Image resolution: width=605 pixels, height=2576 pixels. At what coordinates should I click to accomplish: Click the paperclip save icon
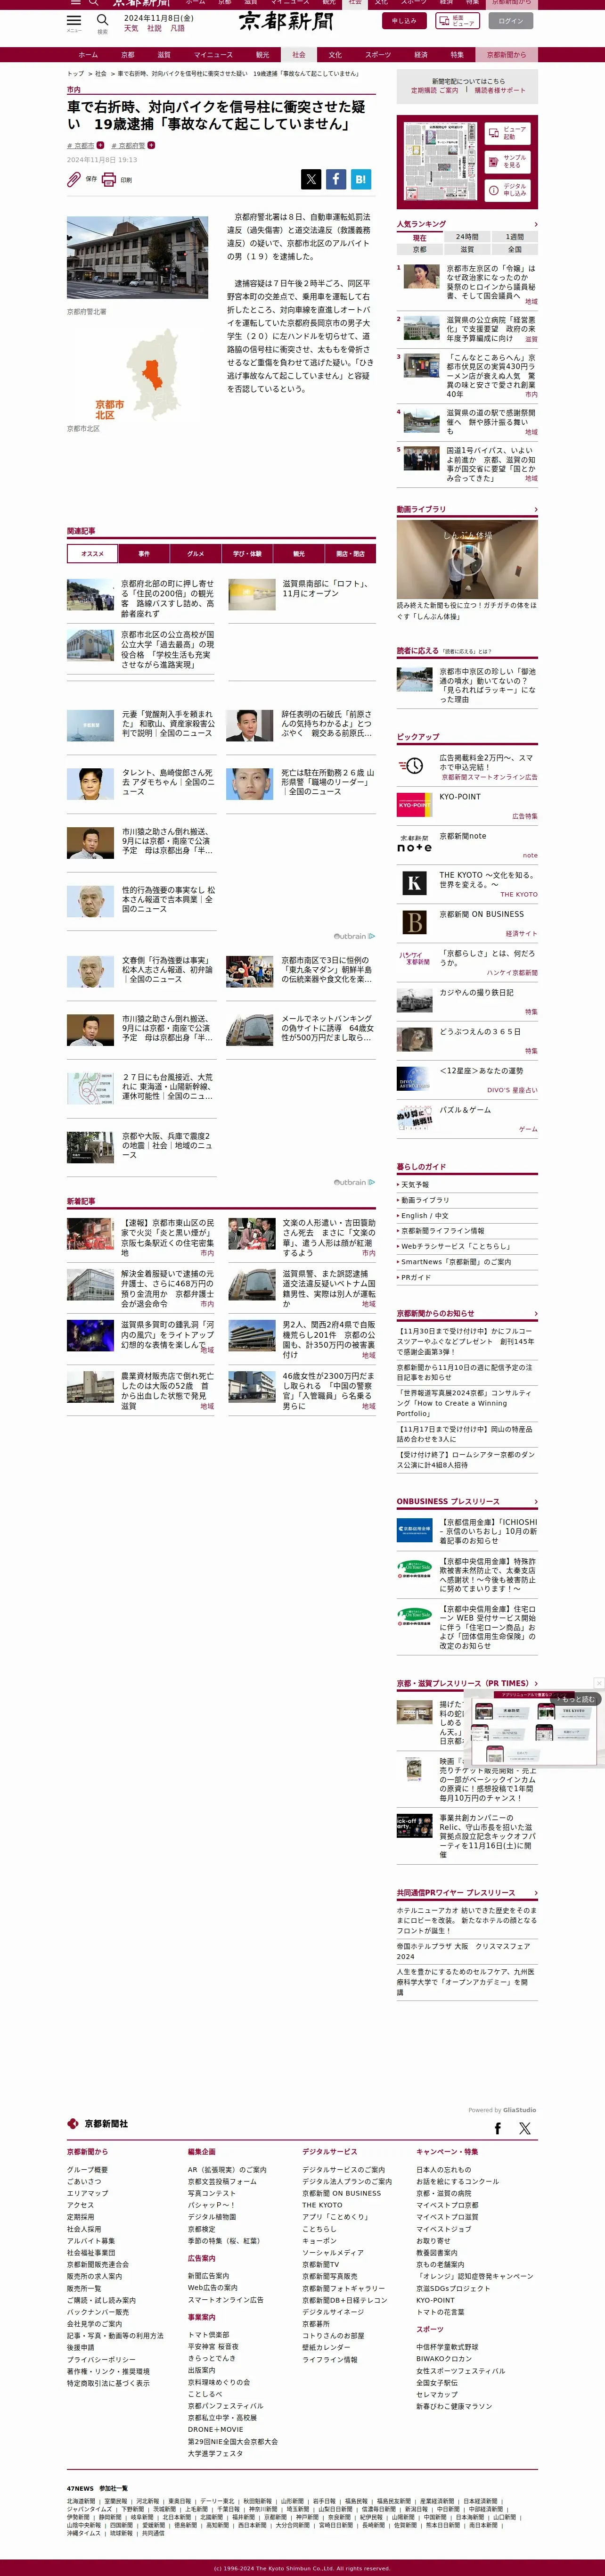[x=74, y=180]
